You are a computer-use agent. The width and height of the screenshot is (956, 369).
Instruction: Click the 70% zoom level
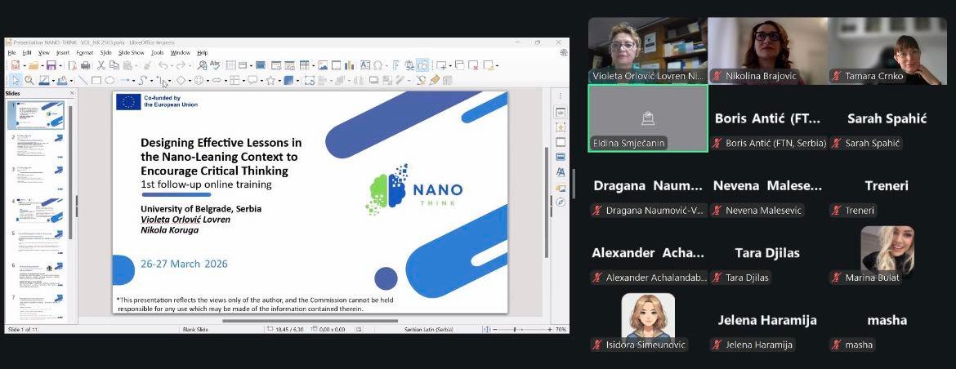pos(561,330)
